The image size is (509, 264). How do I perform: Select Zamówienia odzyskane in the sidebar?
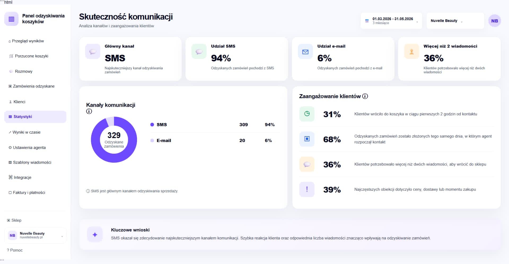(x=35, y=86)
